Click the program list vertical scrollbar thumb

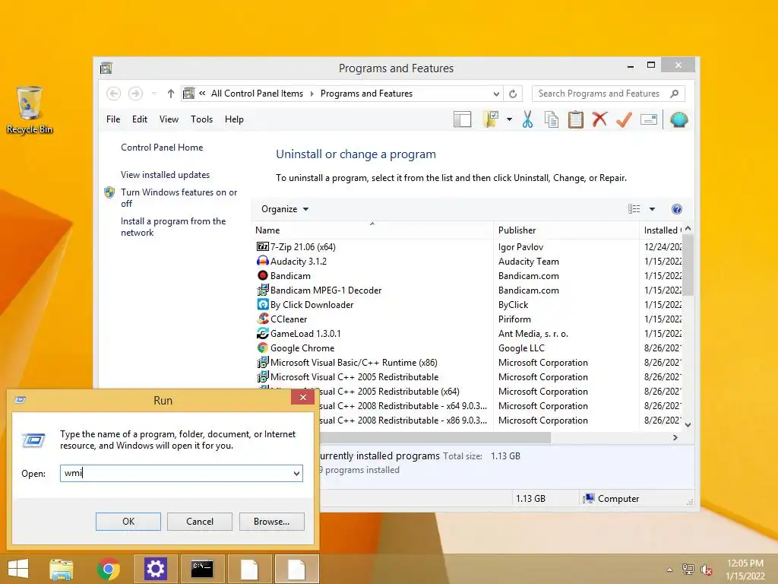(688, 265)
